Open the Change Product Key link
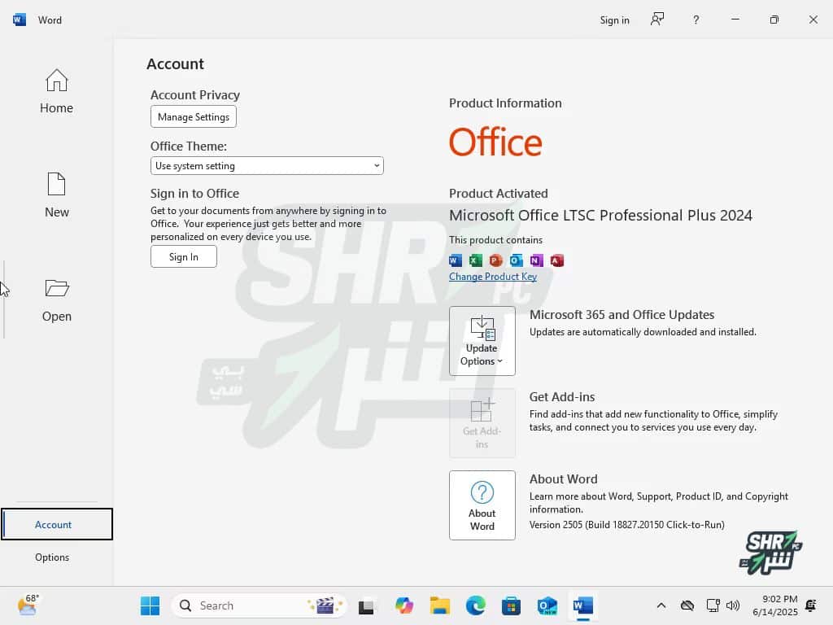Screen dimensions: 833x625 pyautogui.click(x=492, y=277)
